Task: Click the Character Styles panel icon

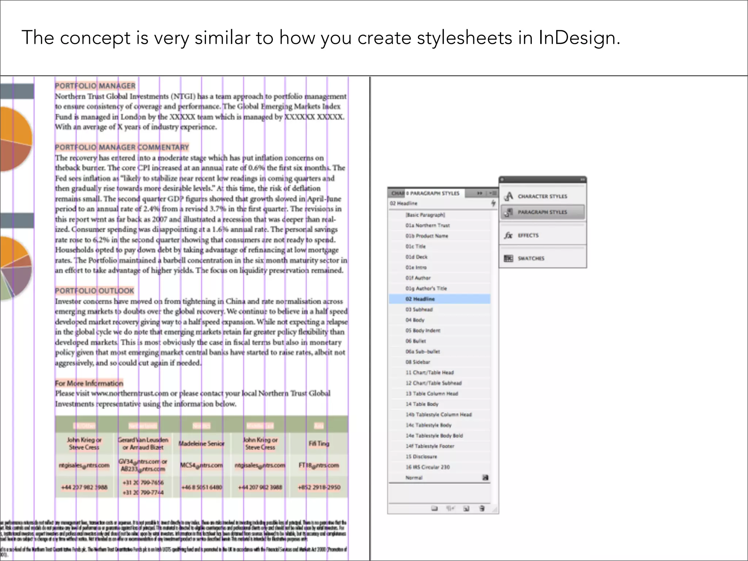Action: point(509,196)
